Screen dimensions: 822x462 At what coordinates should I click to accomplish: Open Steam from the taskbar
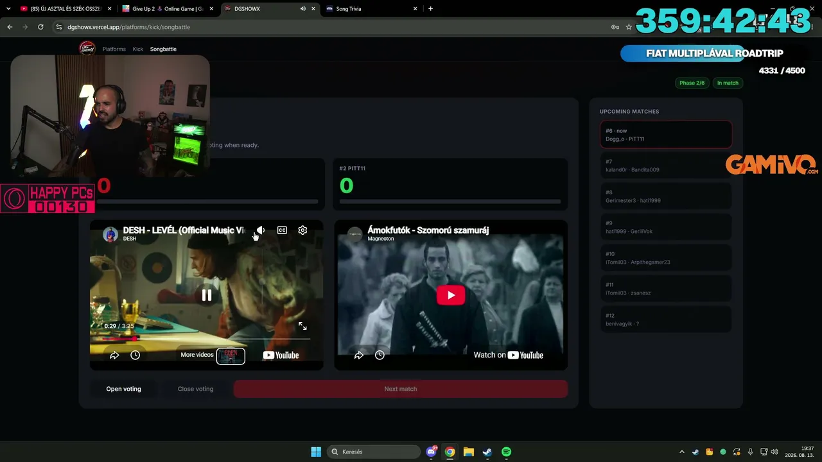coord(487,452)
